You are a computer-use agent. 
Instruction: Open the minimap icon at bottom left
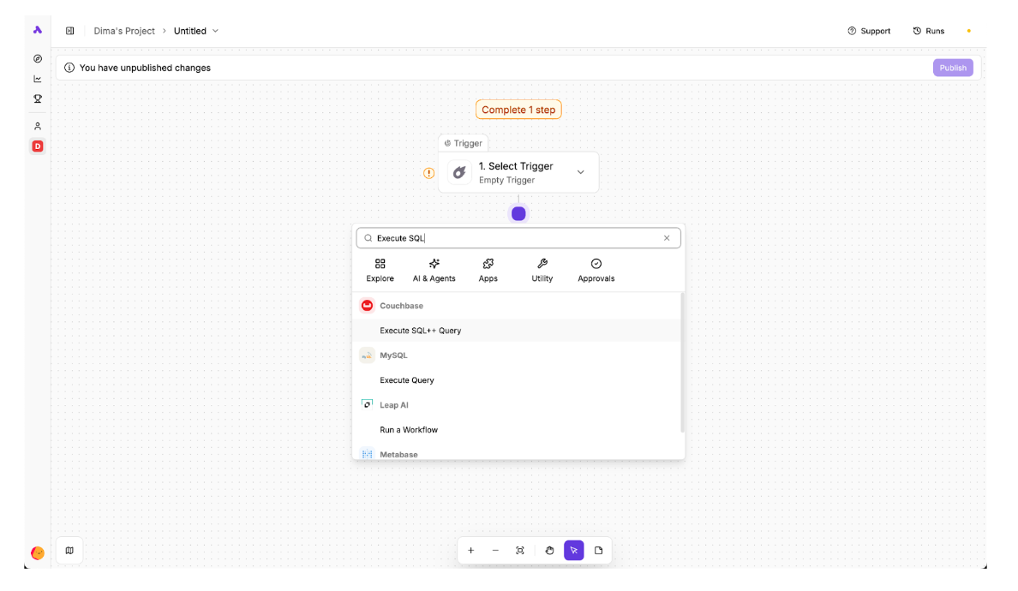(x=69, y=551)
